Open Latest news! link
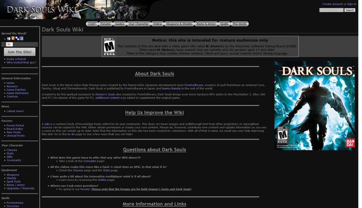 click(x=15, y=111)
